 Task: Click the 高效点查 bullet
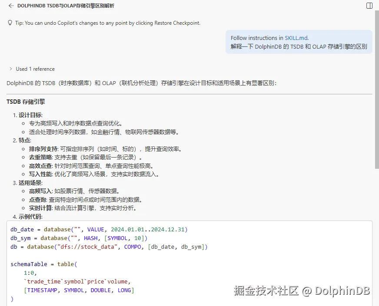click(91, 166)
